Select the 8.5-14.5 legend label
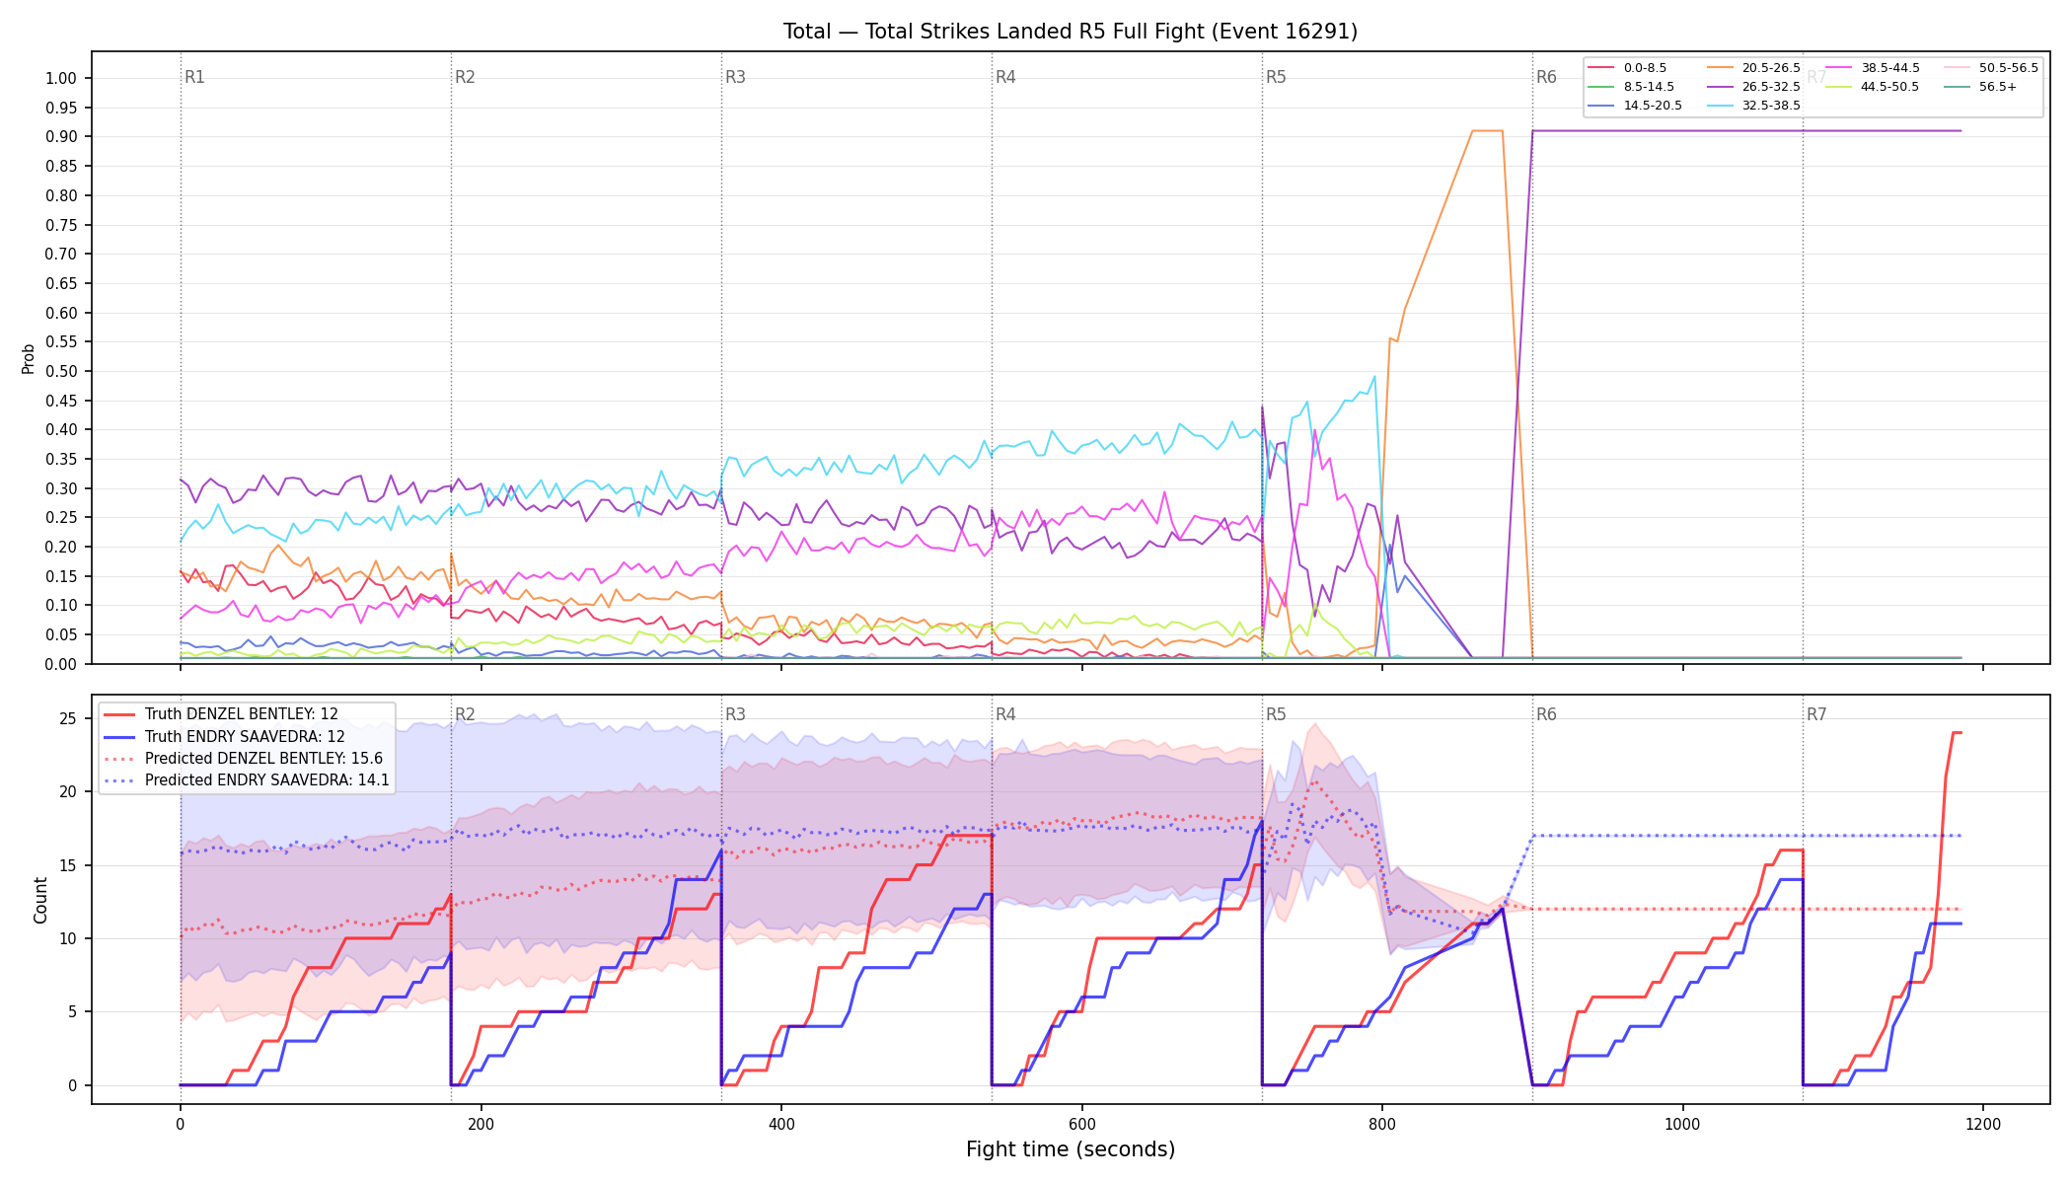2072x1184 pixels. click(x=1649, y=87)
